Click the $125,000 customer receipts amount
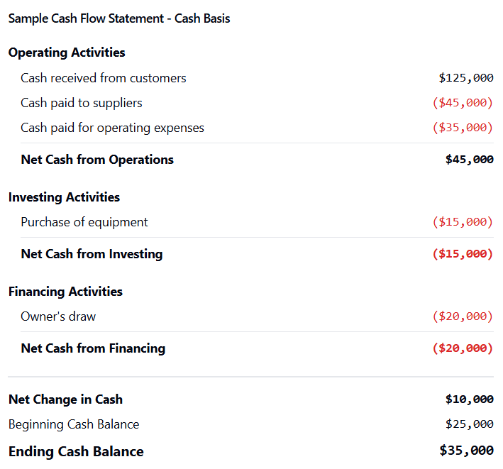The height and width of the screenshot is (469, 503). [465, 78]
